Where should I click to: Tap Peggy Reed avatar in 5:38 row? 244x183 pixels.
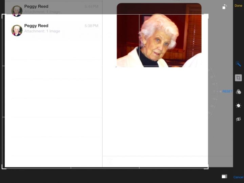[17, 30]
